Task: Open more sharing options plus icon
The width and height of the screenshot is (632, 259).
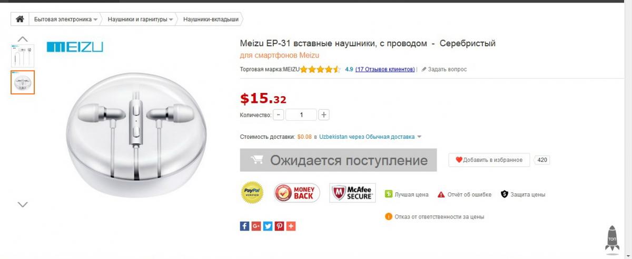Action: pyautogui.click(x=291, y=226)
